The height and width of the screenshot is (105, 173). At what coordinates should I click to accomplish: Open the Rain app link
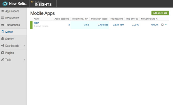[x=36, y=23]
